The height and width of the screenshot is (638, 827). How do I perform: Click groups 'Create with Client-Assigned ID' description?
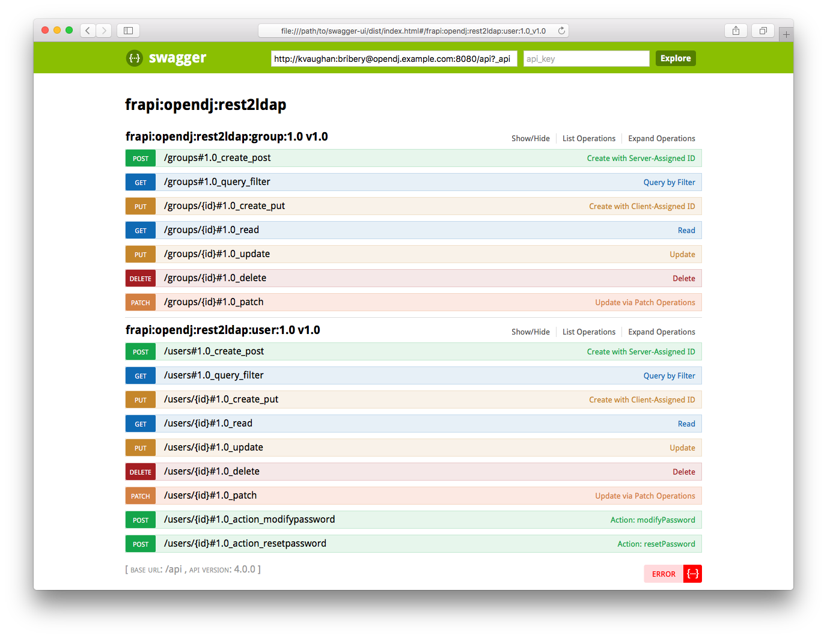point(642,207)
